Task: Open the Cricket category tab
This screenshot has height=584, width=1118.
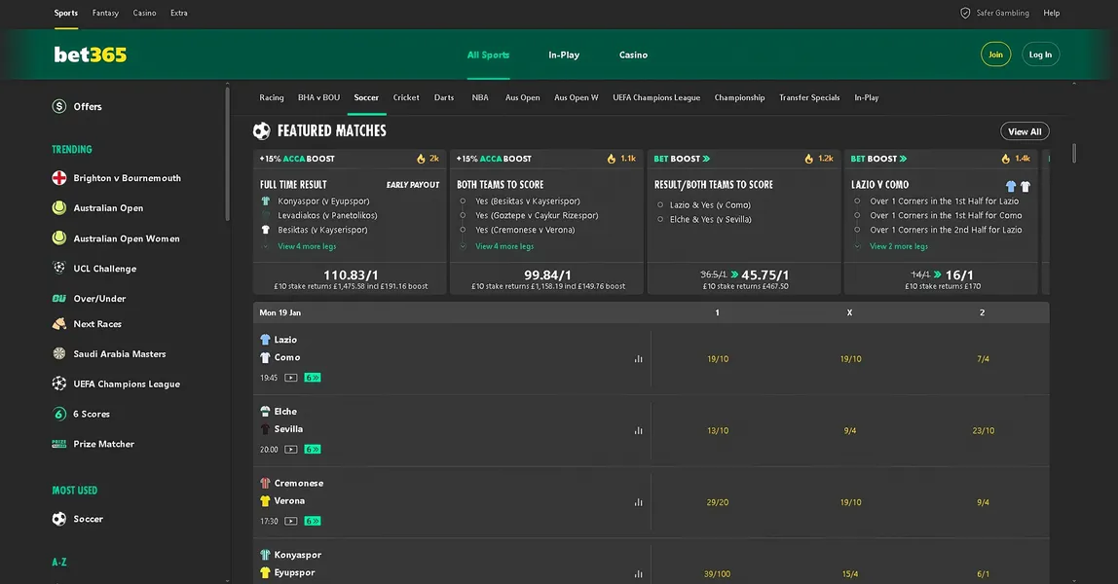Action: pyautogui.click(x=405, y=97)
